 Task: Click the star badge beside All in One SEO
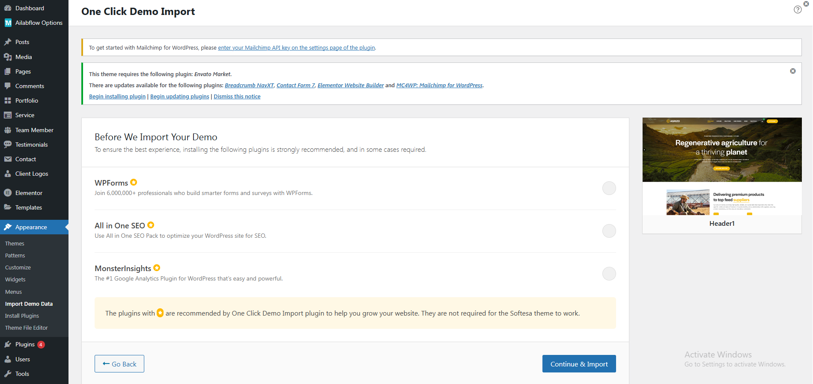point(151,225)
